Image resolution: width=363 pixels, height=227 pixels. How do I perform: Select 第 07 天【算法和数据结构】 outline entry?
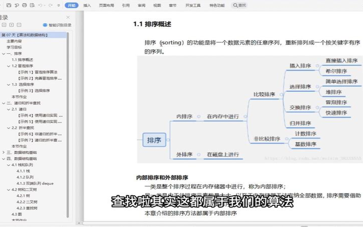(33, 35)
